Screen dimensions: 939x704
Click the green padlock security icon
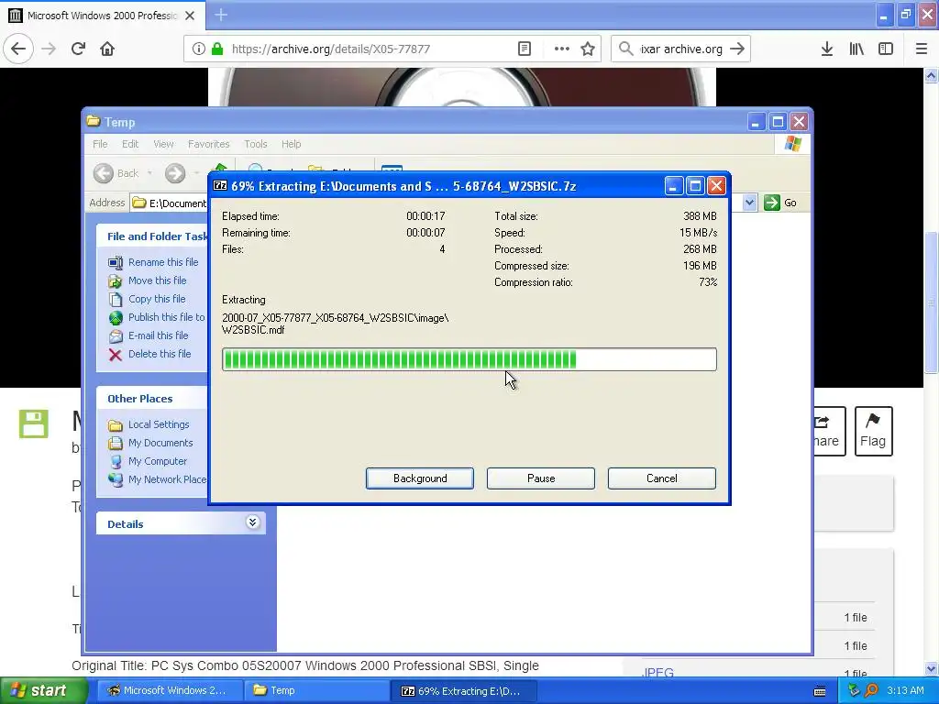coord(217,49)
